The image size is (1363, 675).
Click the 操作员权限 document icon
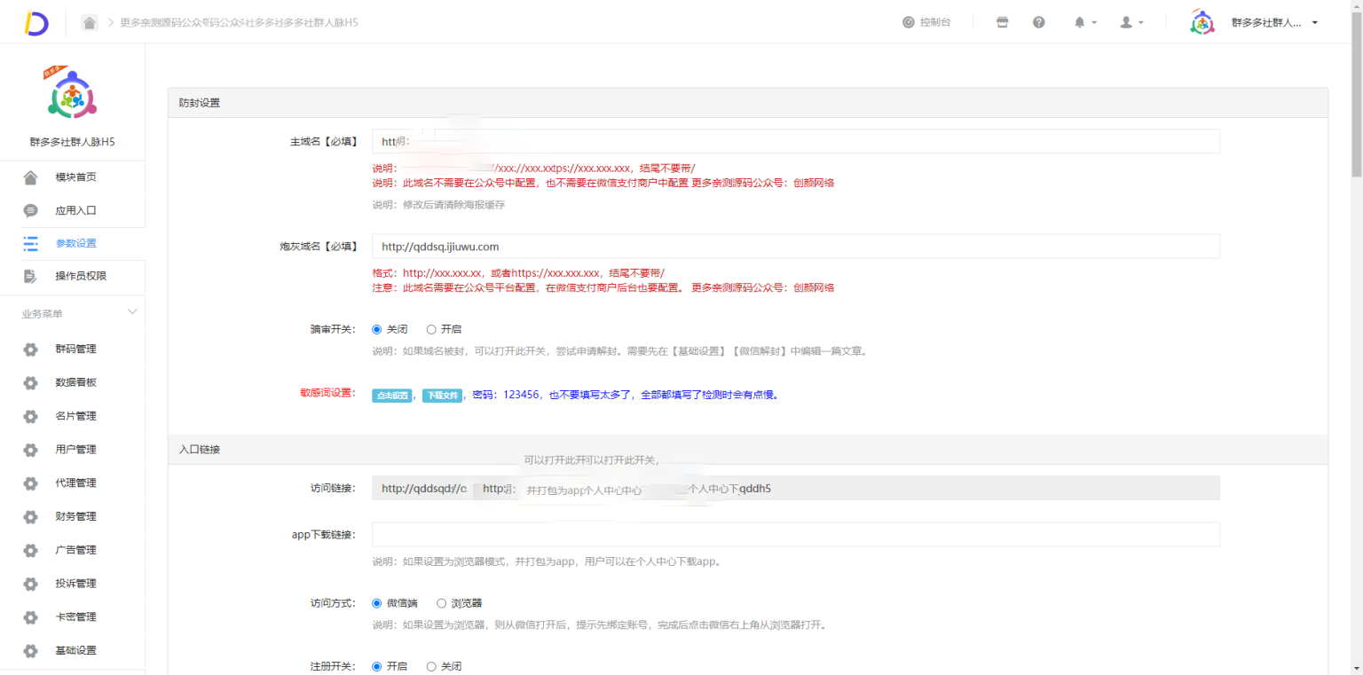(31, 276)
